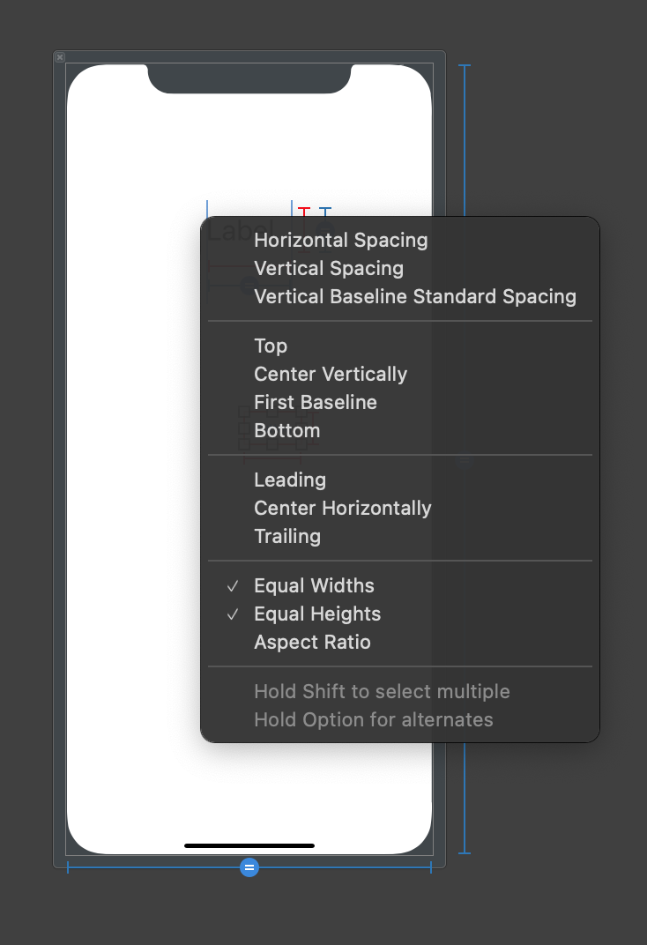Choose Vertical Spacing from the menu
The width and height of the screenshot is (647, 945).
click(328, 268)
